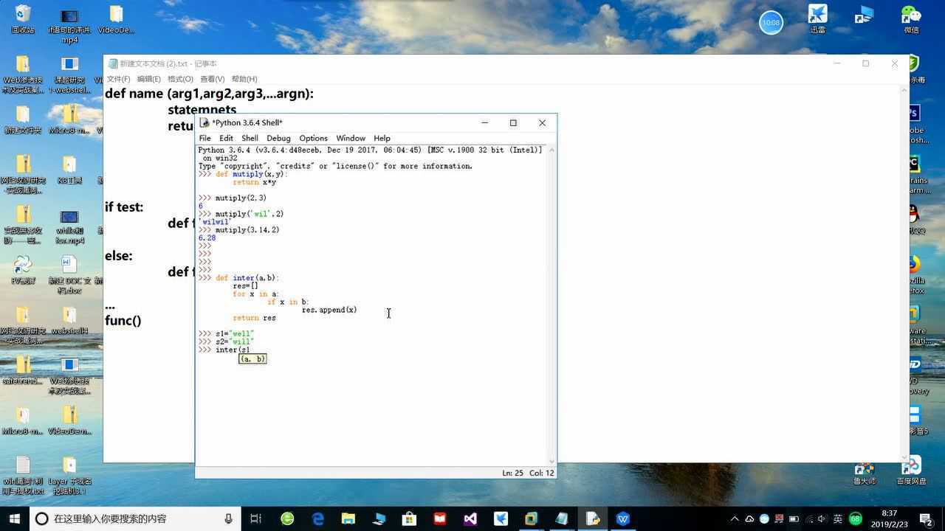Viewport: 945px width, 531px height.
Task: Open the Options menu in Python Shell
Action: [x=313, y=138]
